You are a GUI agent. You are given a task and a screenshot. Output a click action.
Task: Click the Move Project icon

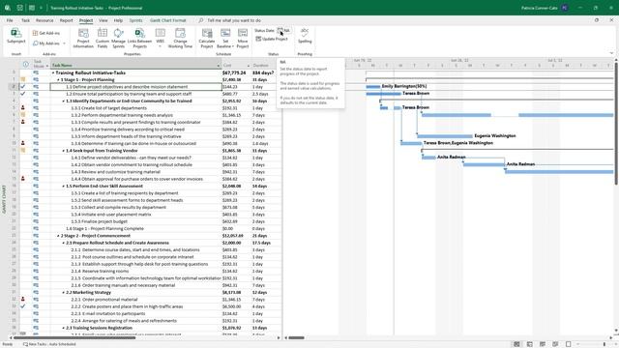(x=243, y=33)
